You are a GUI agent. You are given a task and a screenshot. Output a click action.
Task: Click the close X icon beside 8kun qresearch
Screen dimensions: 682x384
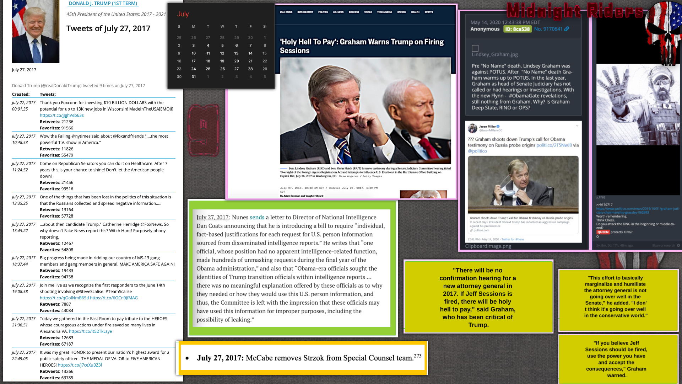pyautogui.click(x=678, y=245)
